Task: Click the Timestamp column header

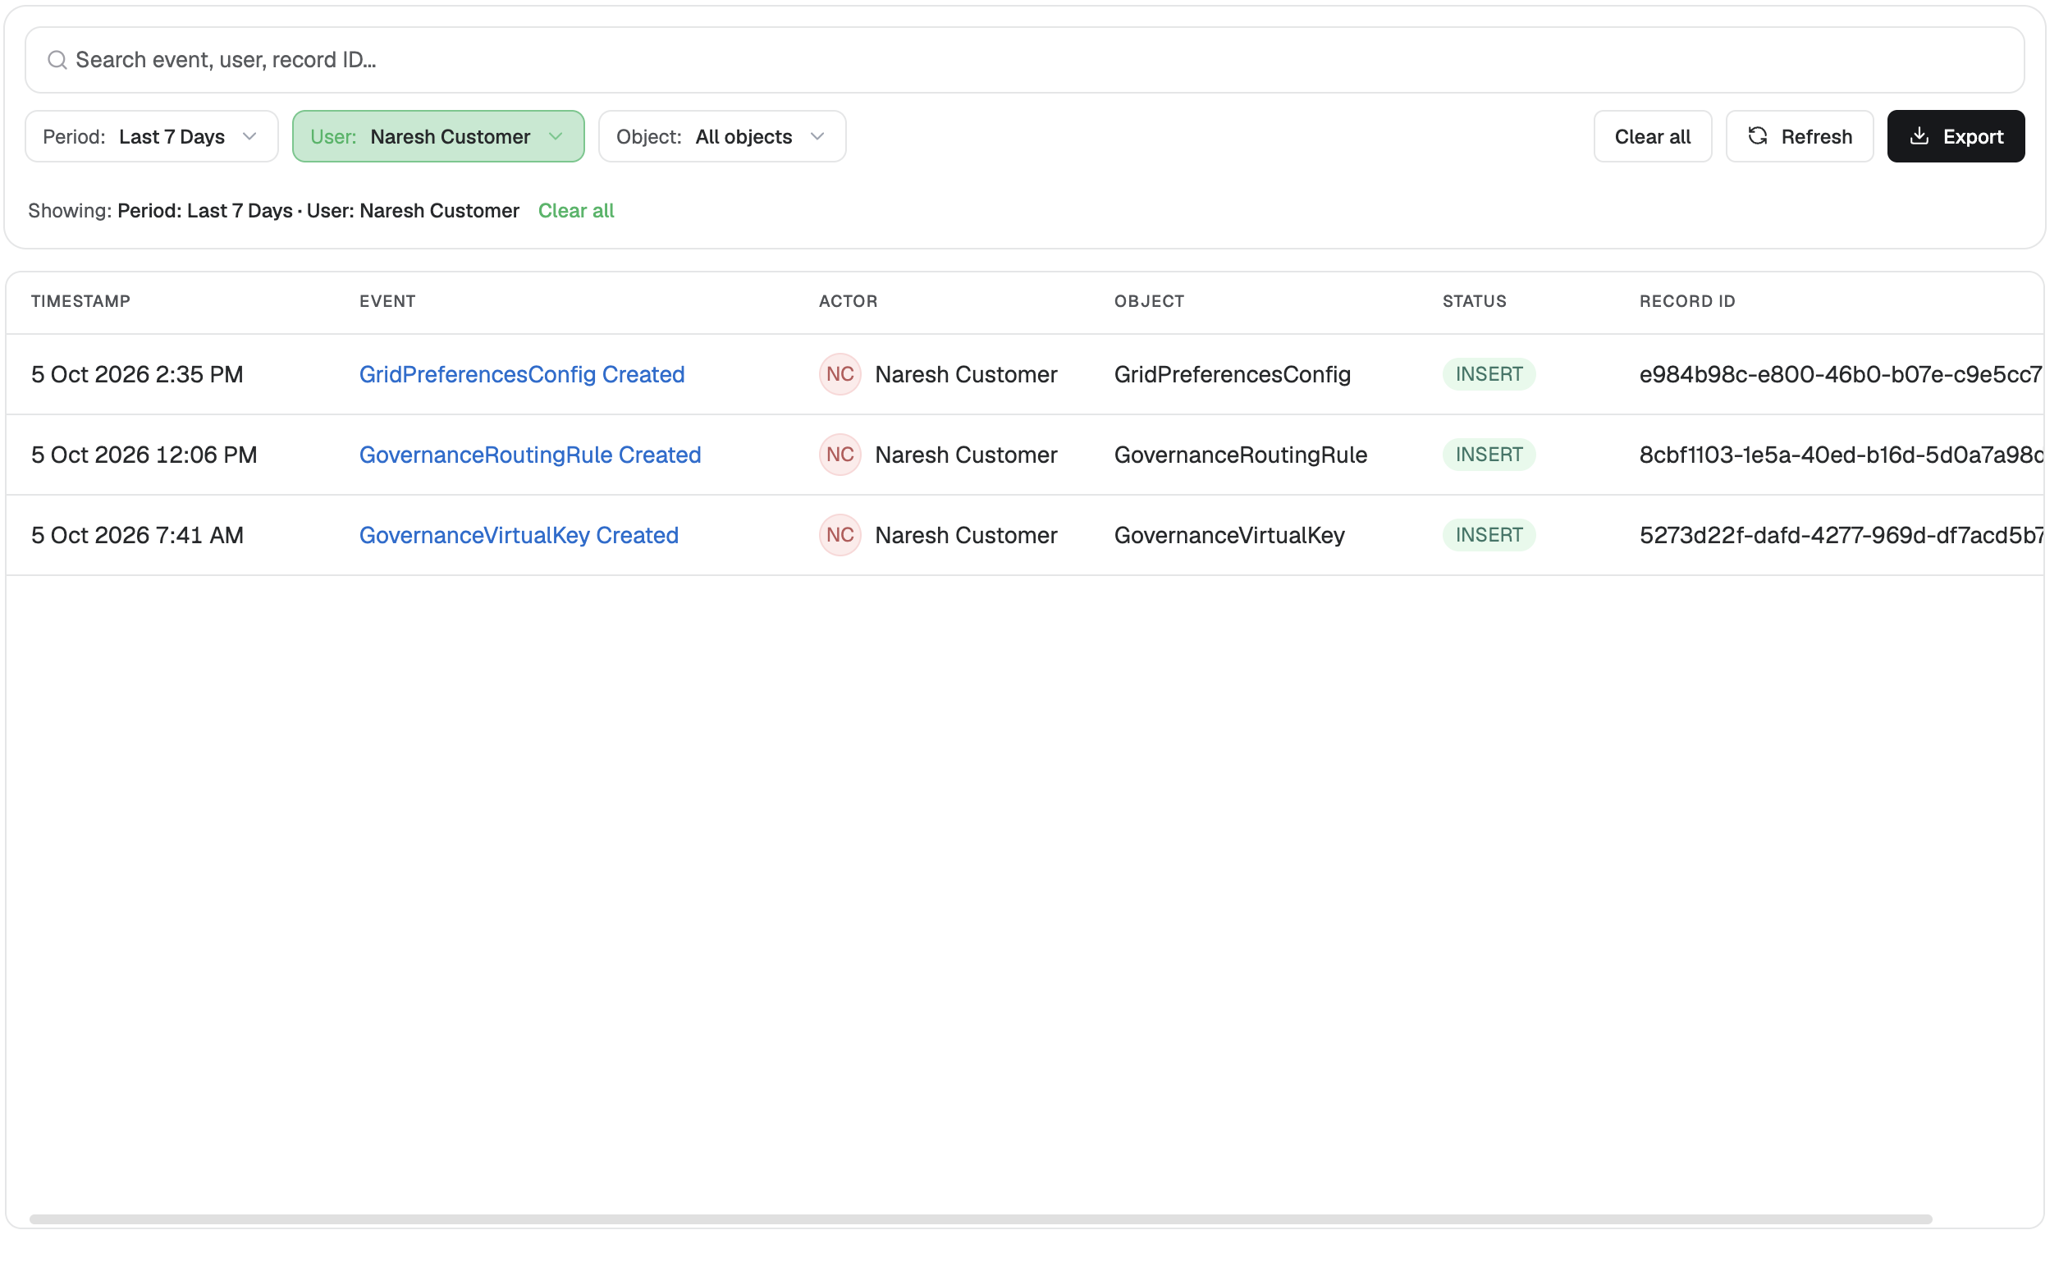Action: pyautogui.click(x=81, y=304)
